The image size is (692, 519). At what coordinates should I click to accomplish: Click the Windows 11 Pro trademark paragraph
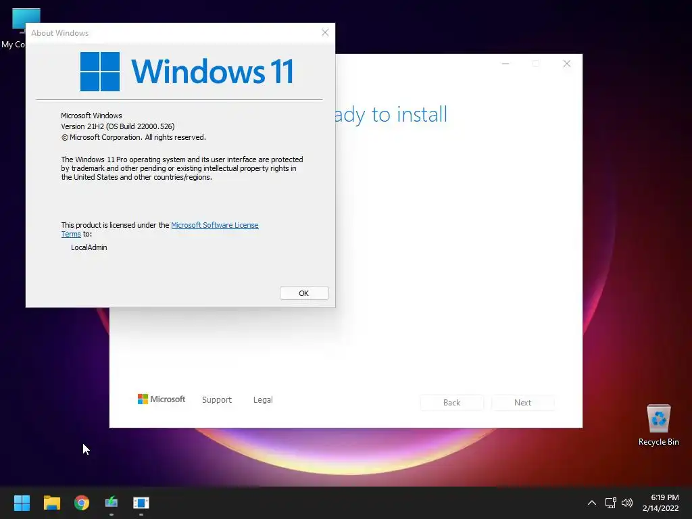(182, 168)
